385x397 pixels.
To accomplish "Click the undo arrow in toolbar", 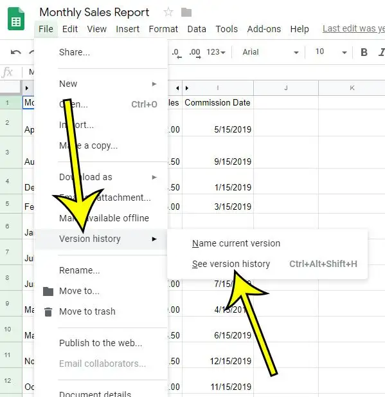I will click(x=15, y=52).
